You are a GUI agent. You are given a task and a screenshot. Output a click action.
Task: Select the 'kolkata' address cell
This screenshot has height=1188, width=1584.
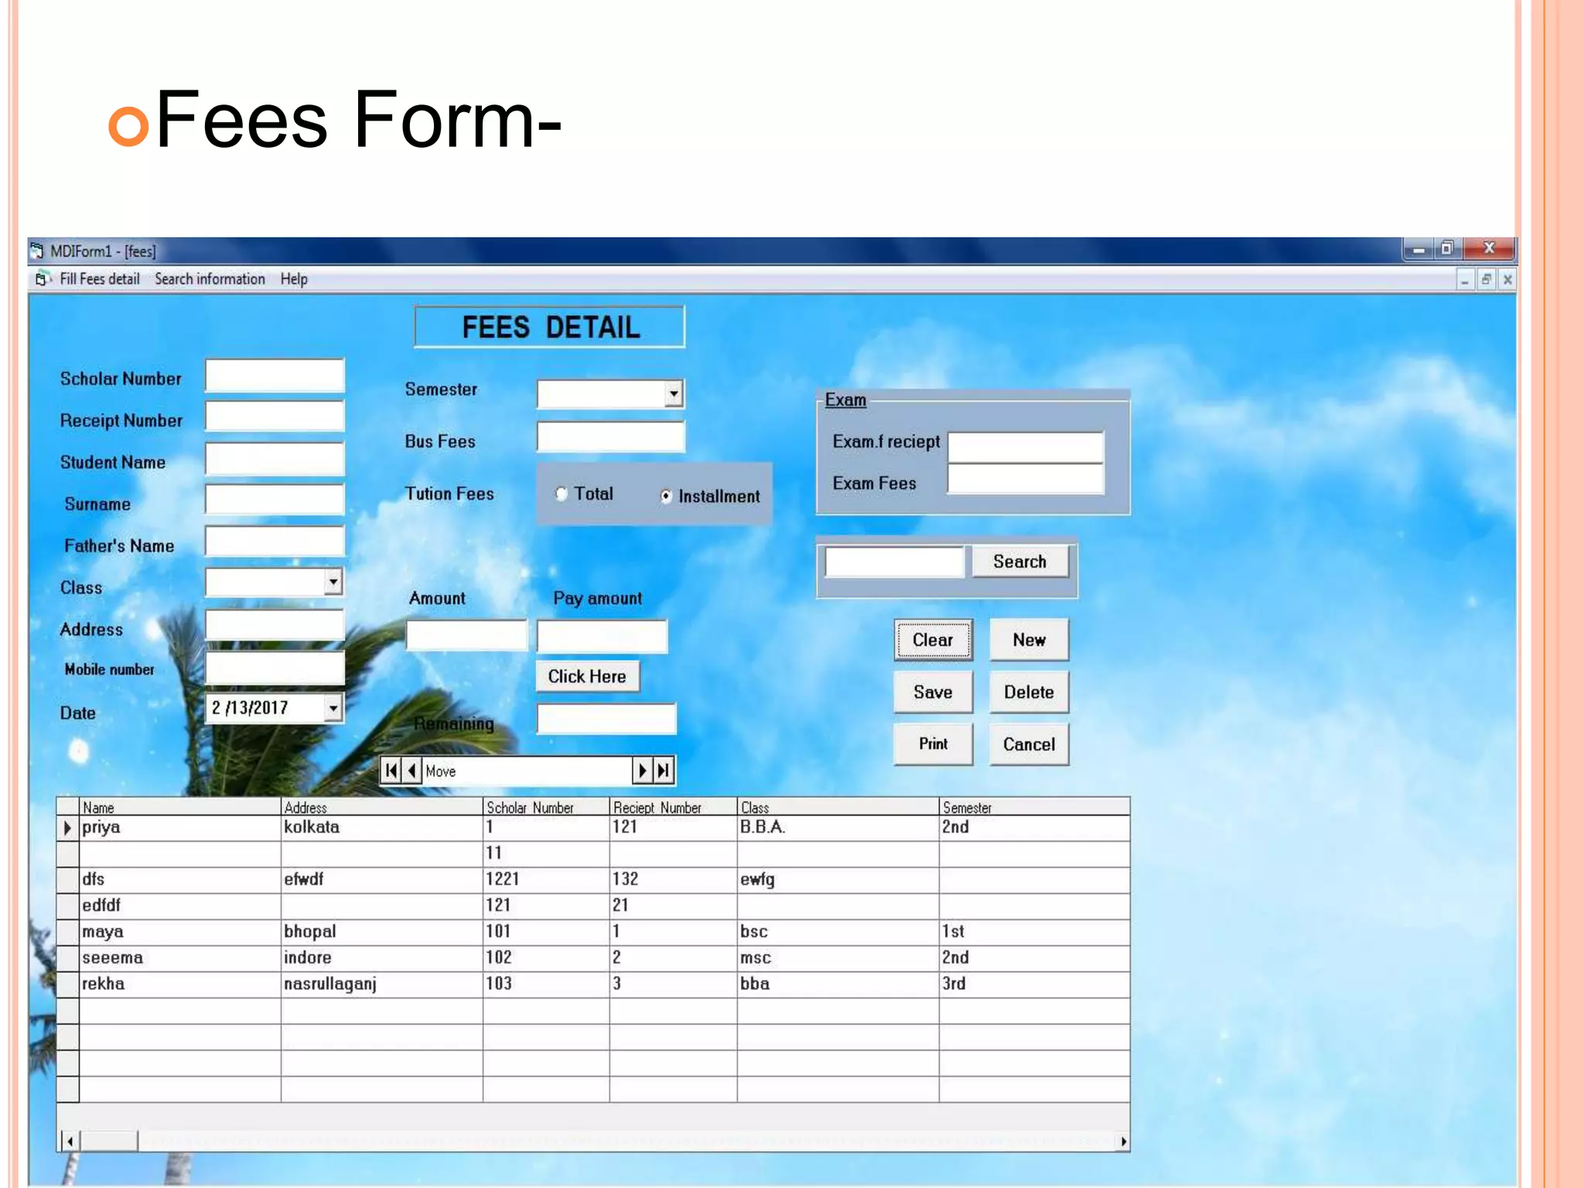point(382,828)
